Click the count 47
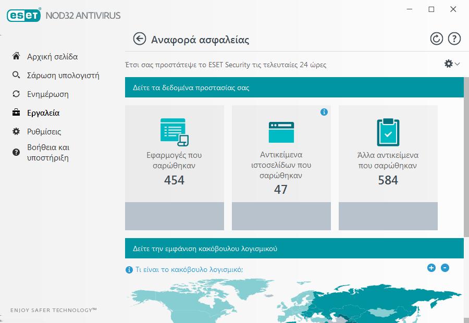 (x=280, y=189)
